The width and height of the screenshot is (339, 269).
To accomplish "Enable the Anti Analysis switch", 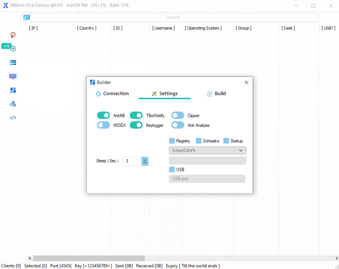I will [x=178, y=125].
